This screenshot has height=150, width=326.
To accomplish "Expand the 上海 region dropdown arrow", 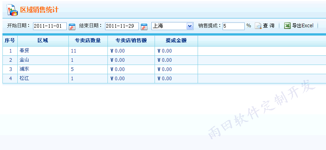I will pyautogui.click(x=190, y=26).
